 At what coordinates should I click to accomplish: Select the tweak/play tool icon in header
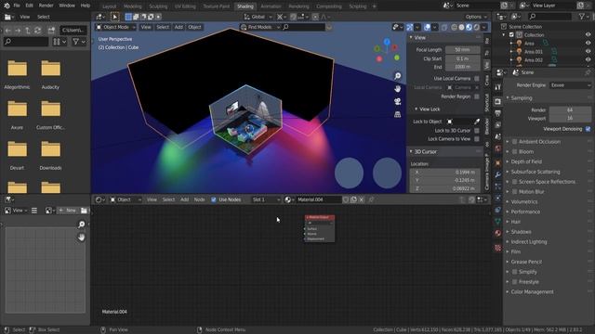pos(114,17)
